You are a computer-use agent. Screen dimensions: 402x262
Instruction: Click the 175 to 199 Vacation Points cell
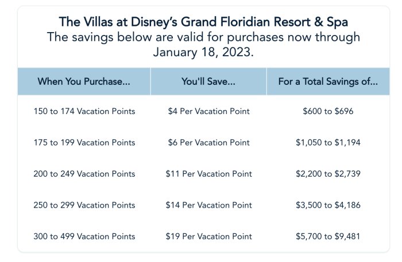click(84, 142)
